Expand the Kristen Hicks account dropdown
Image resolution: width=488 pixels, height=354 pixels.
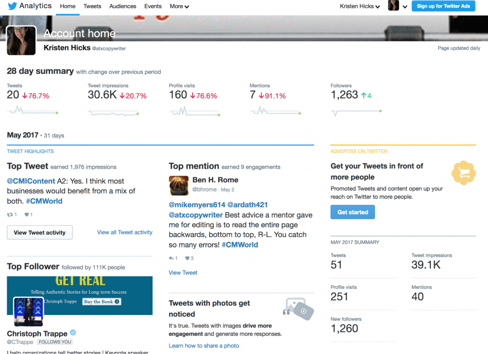click(360, 6)
